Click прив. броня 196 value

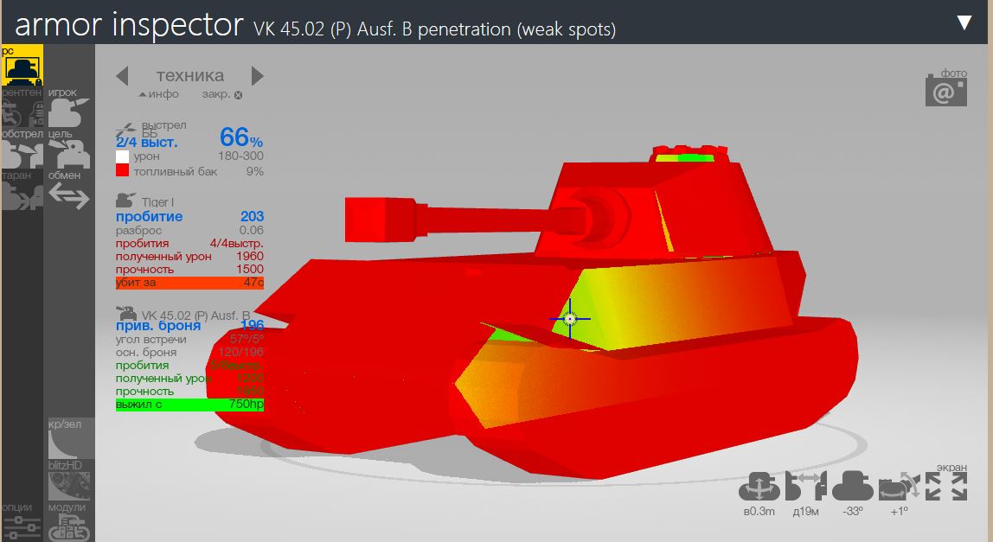pos(252,325)
